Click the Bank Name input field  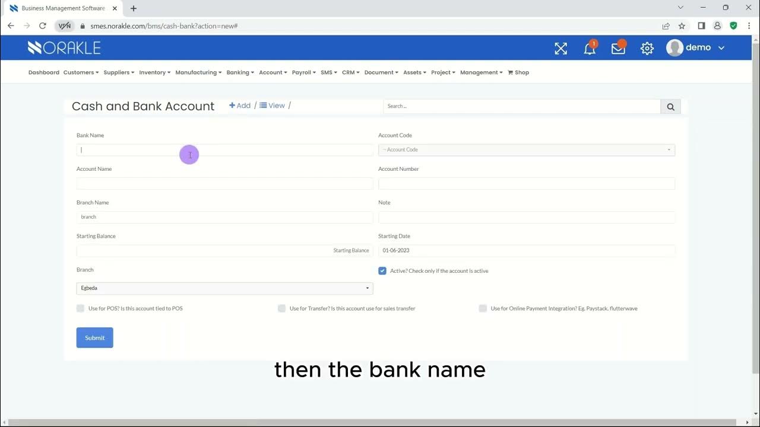(x=224, y=150)
